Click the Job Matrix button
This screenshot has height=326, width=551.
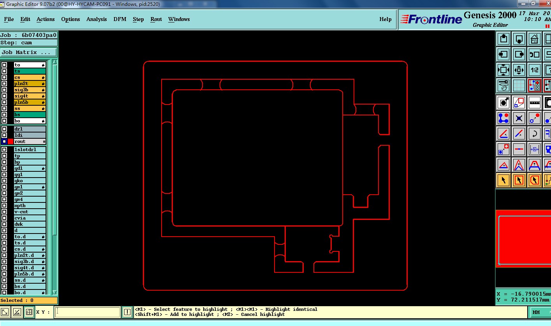click(x=28, y=52)
